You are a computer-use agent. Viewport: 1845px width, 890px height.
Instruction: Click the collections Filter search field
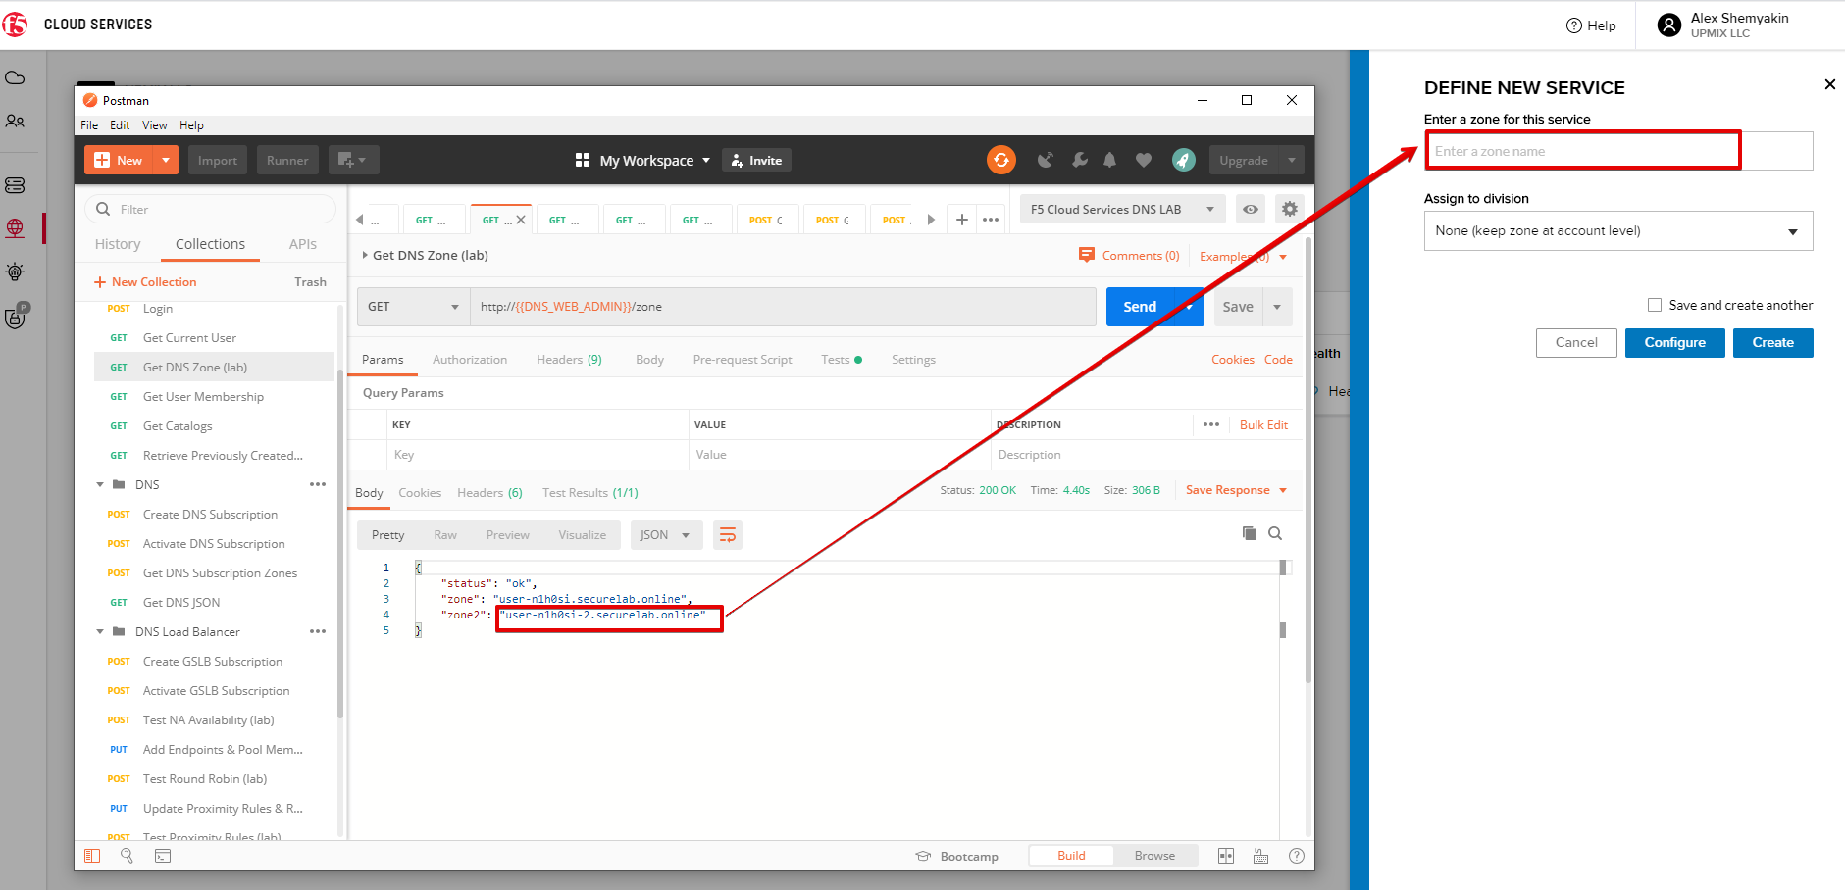pos(210,209)
